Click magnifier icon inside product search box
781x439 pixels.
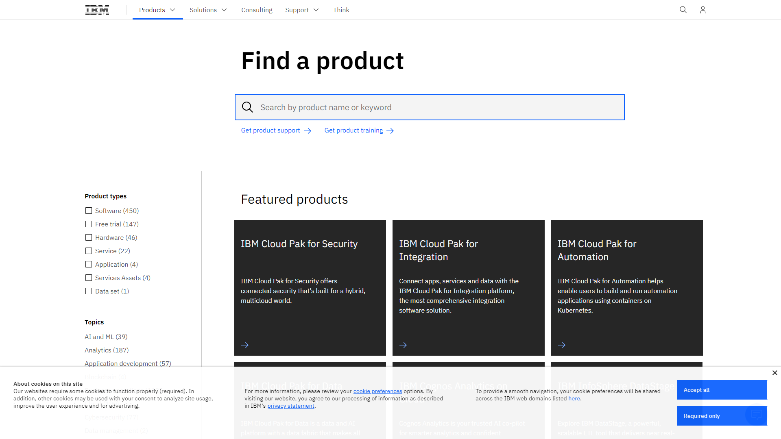coord(247,107)
